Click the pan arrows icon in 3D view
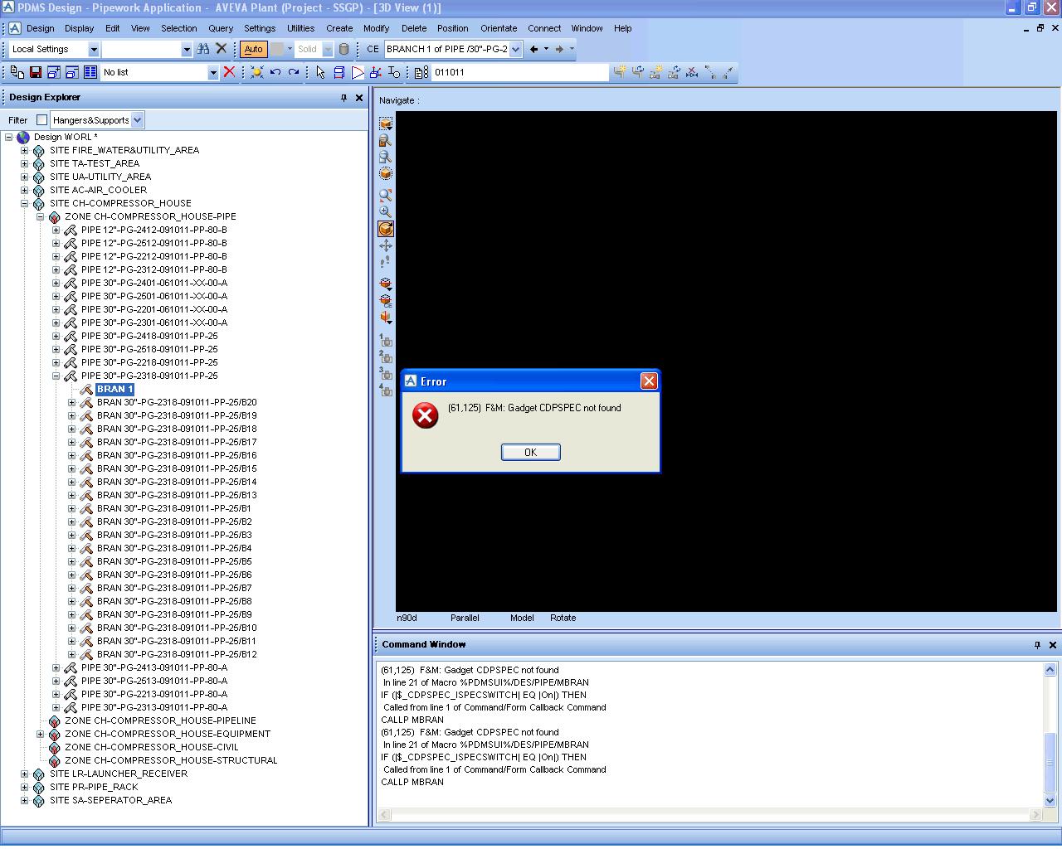1062x849 pixels. click(386, 245)
